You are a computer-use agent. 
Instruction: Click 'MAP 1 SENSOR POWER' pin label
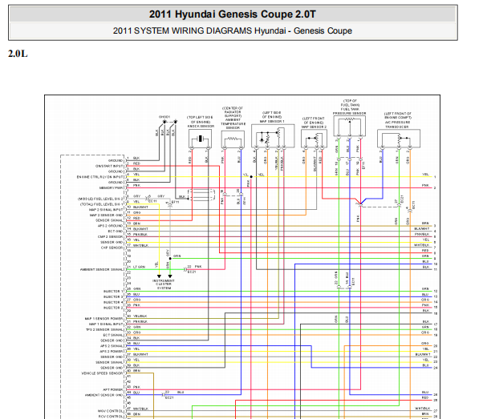(103, 318)
